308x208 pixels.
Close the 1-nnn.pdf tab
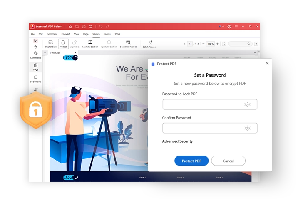[75, 53]
